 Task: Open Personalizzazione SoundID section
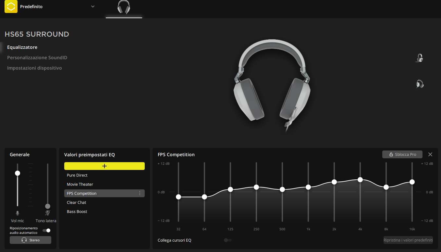coord(37,58)
